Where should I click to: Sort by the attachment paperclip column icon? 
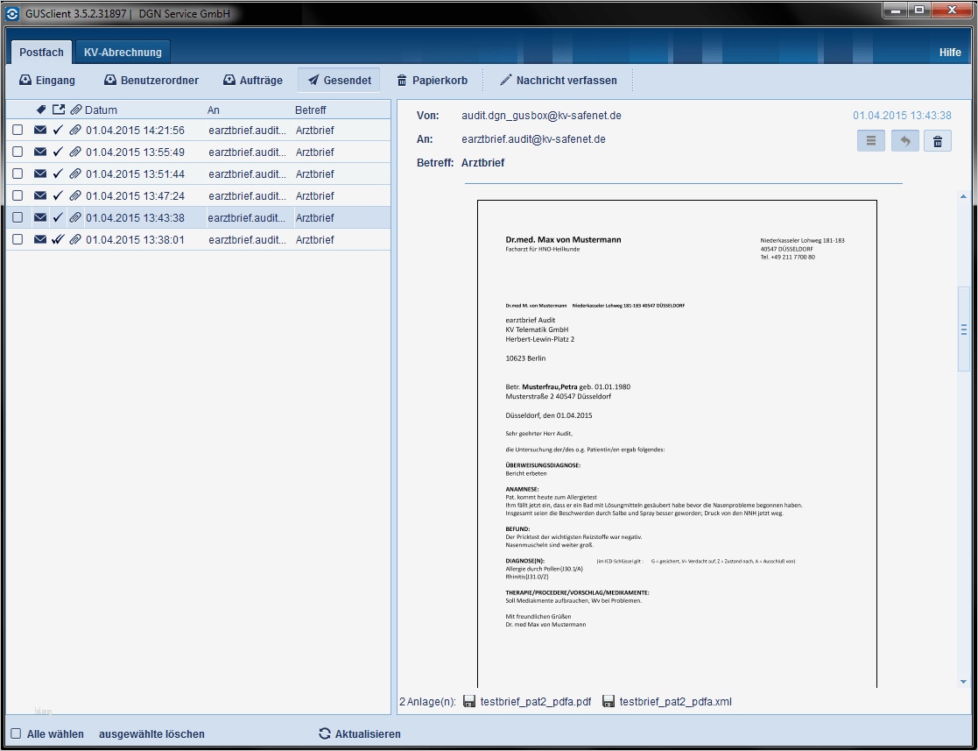tap(75, 110)
